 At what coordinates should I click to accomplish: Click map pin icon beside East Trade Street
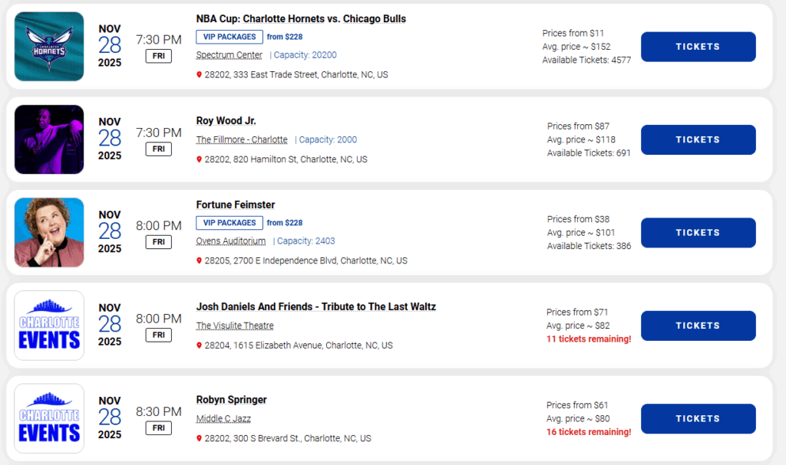click(199, 75)
